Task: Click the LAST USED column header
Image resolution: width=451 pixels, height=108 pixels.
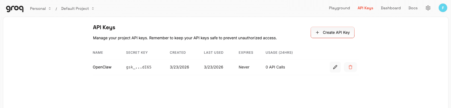Action: tap(214, 53)
